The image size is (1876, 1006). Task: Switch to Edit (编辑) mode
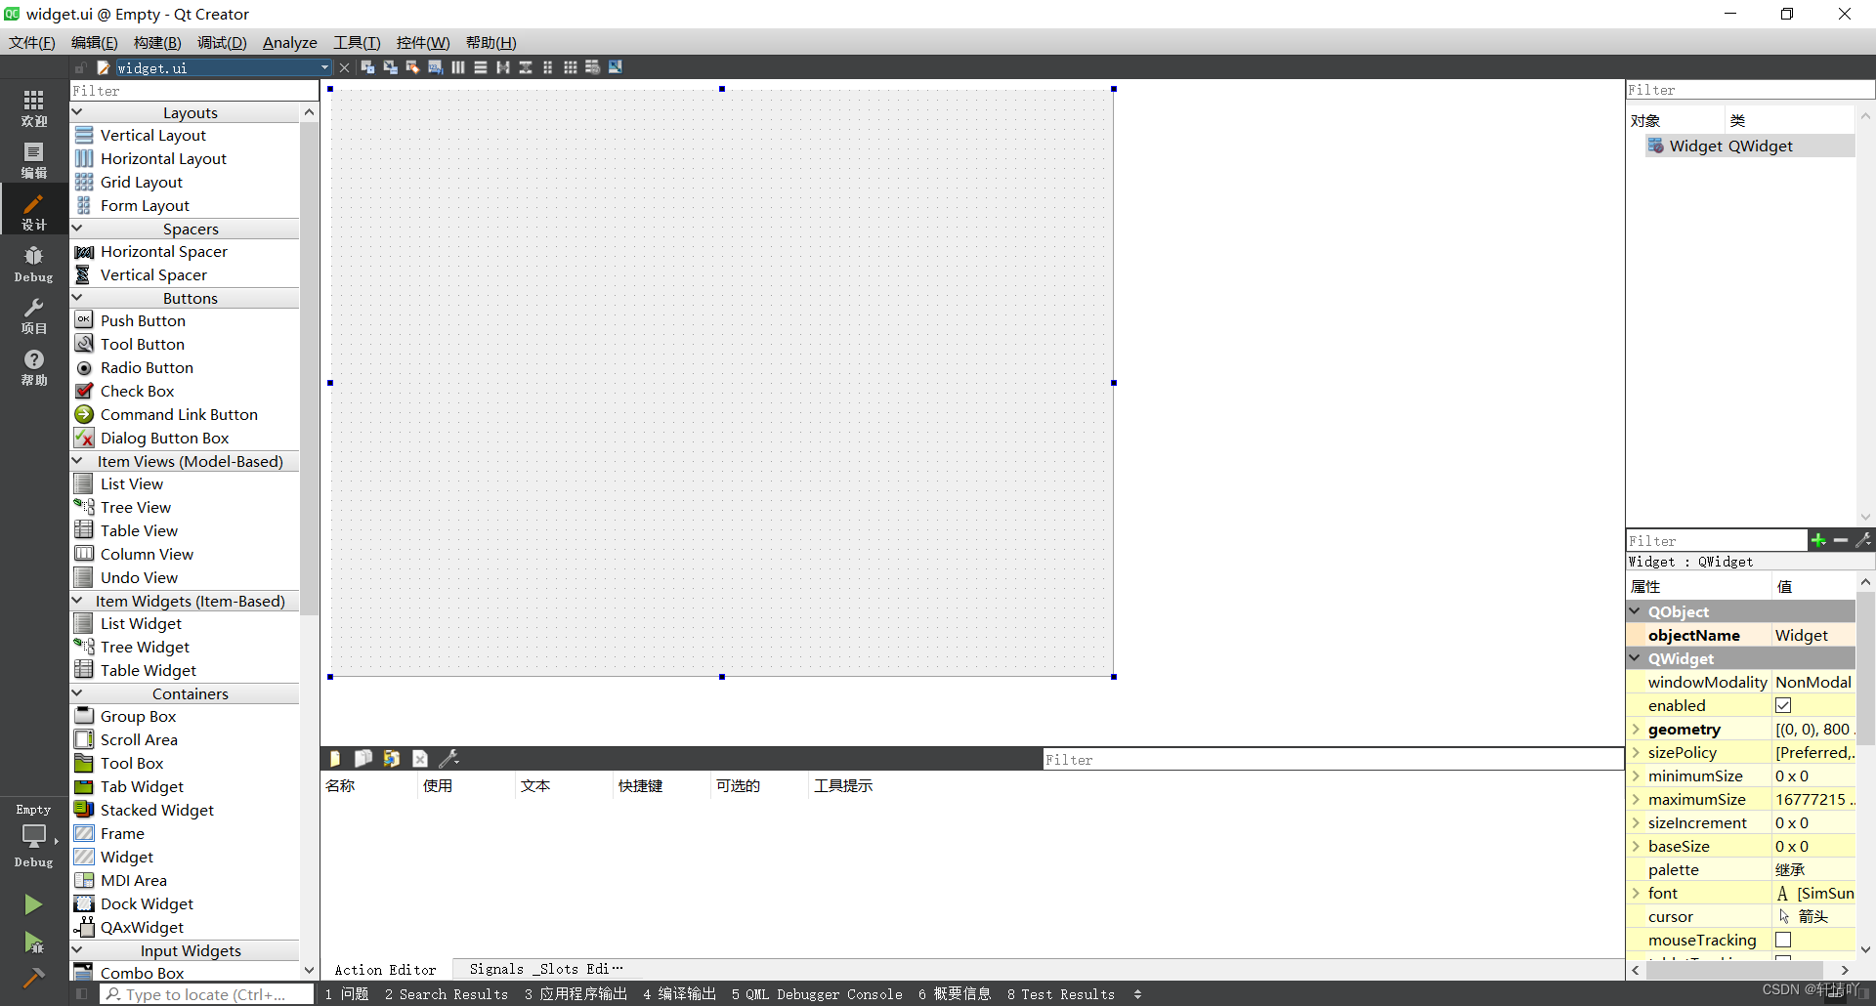pos(34,159)
